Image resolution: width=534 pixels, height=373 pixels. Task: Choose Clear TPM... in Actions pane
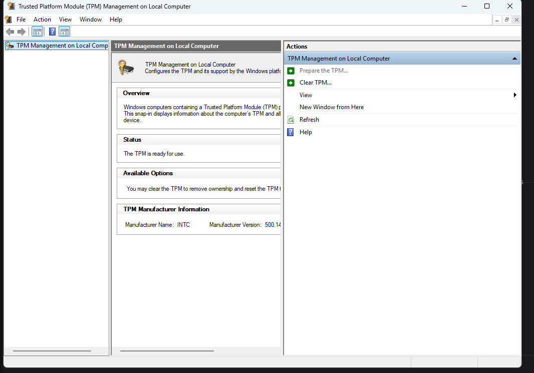tap(316, 82)
